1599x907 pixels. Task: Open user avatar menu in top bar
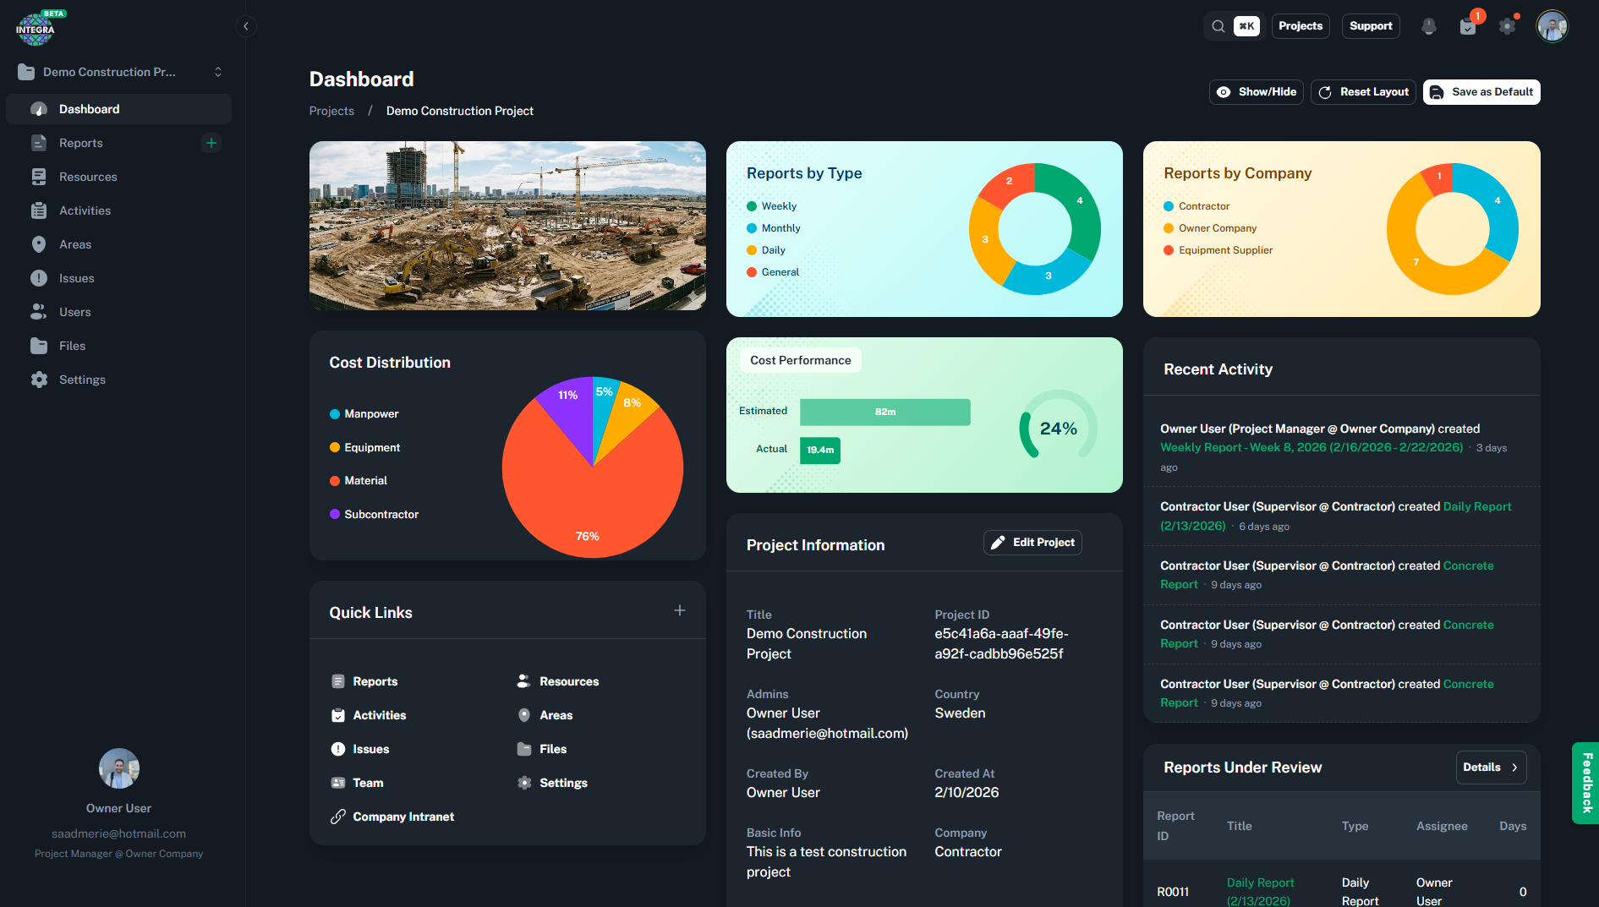(1552, 26)
